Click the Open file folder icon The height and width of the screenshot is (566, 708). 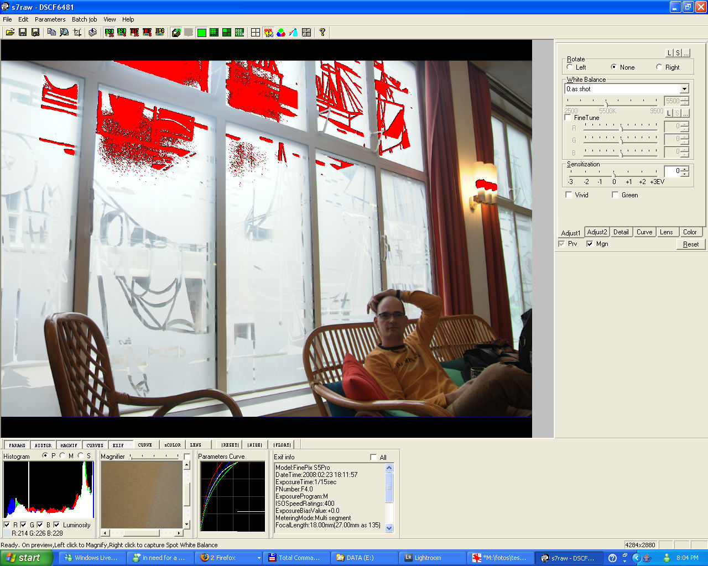[x=10, y=33]
